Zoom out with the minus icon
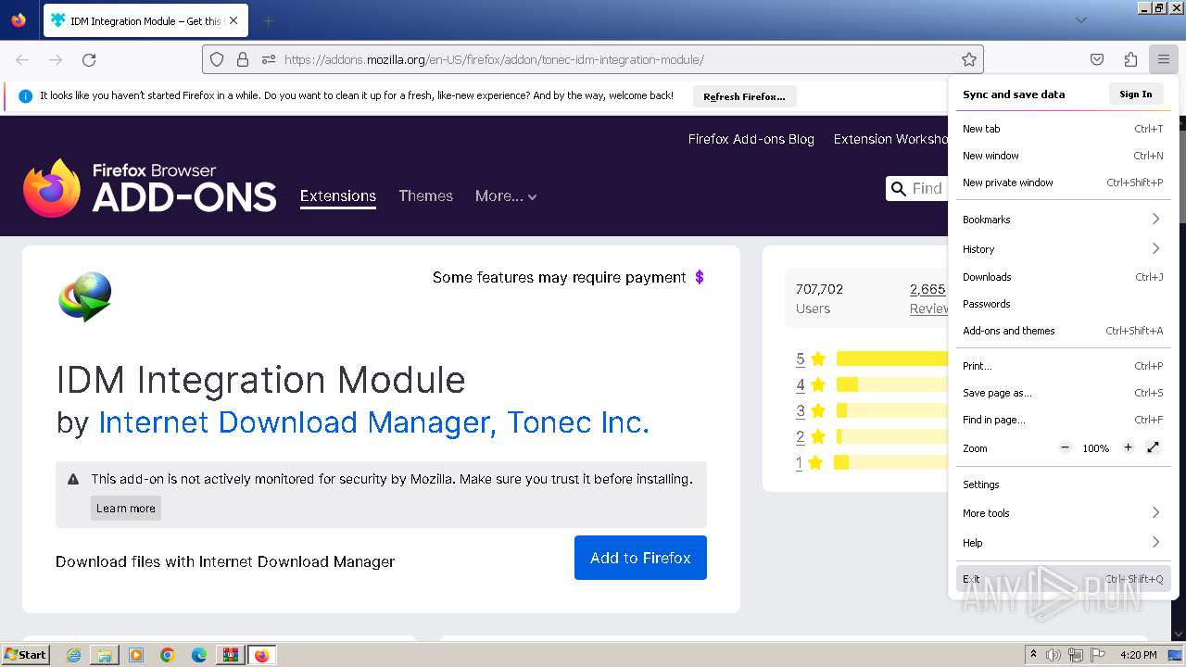The image size is (1186, 667). pyautogui.click(x=1066, y=447)
